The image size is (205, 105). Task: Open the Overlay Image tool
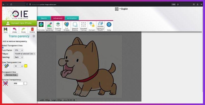[58, 26]
